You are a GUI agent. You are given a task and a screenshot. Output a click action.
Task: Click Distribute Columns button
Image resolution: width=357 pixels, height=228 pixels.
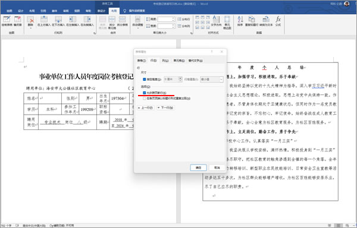[x=184, y=26]
